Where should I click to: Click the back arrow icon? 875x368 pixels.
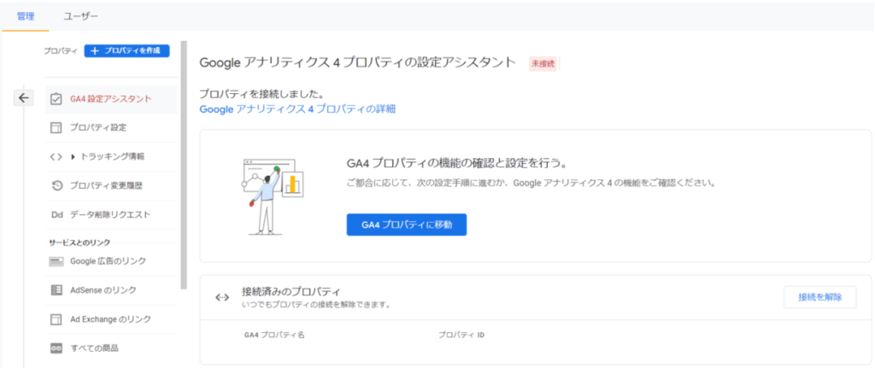(x=23, y=97)
